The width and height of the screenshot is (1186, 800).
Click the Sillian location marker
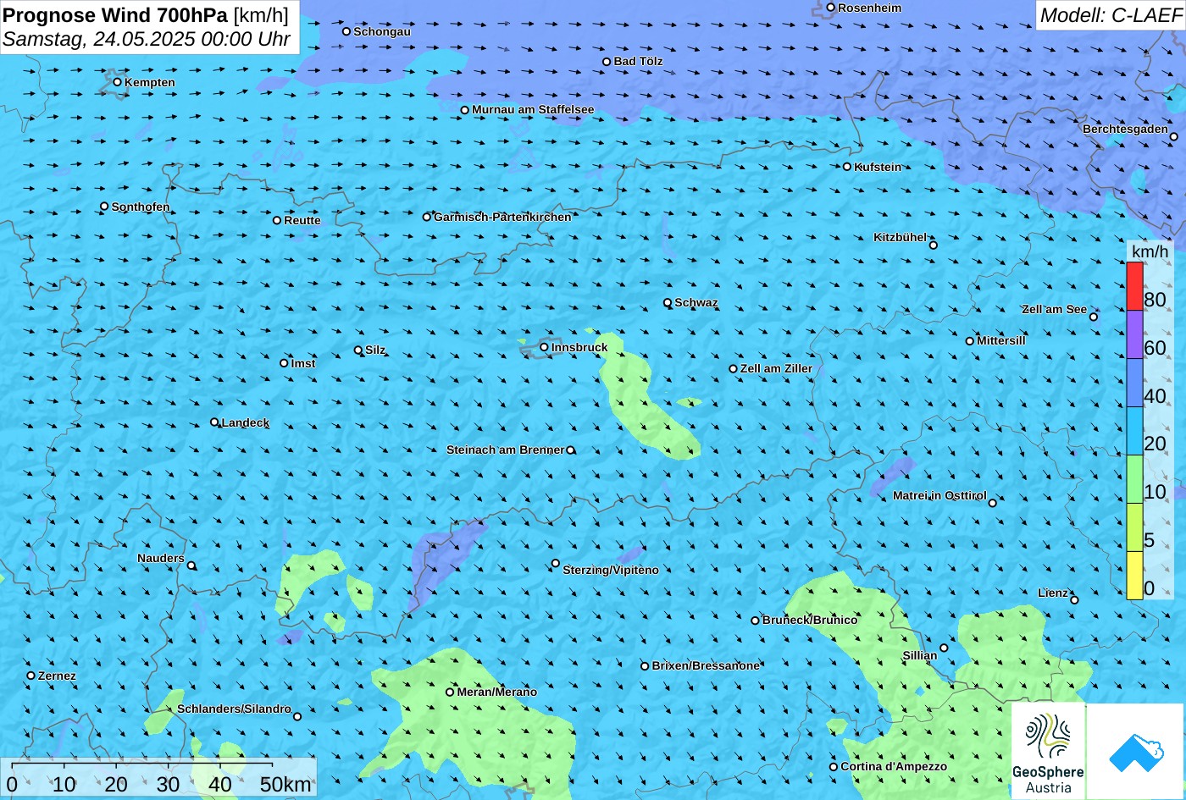945,648
